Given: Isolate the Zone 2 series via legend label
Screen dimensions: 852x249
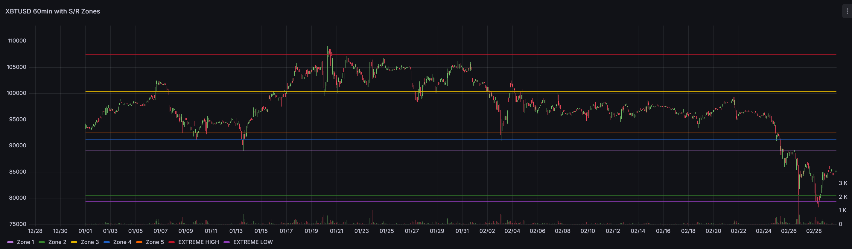Looking at the screenshot, I should (57, 242).
